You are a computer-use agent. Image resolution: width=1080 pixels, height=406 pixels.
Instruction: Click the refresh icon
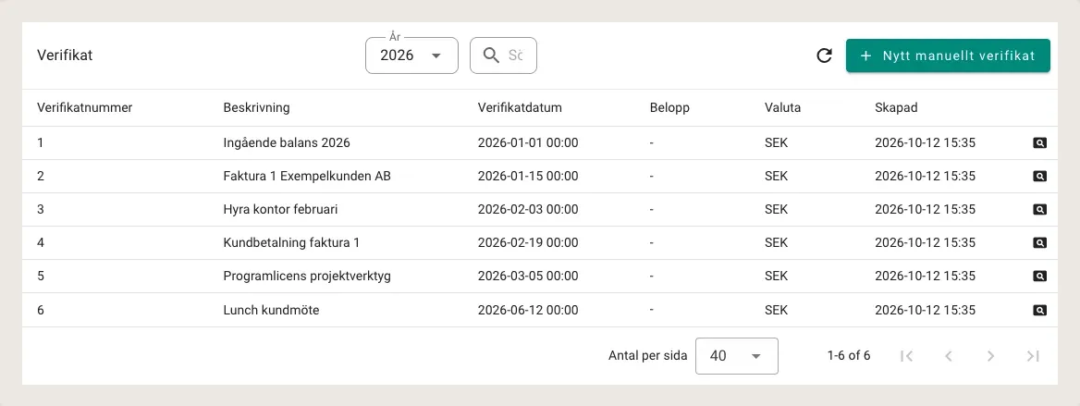click(824, 55)
